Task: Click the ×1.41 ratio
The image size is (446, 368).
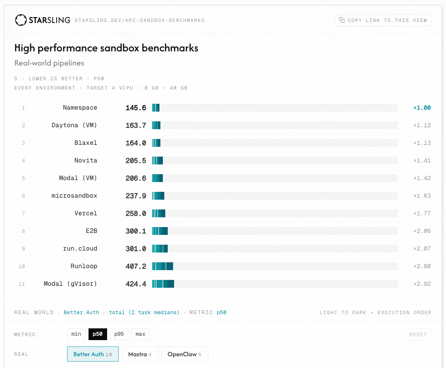Action: click(422, 161)
